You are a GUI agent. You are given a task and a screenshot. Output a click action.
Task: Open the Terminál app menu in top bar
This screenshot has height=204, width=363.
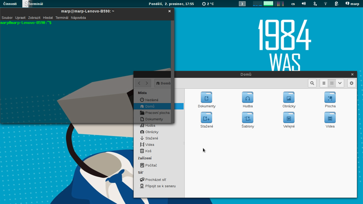(33, 4)
